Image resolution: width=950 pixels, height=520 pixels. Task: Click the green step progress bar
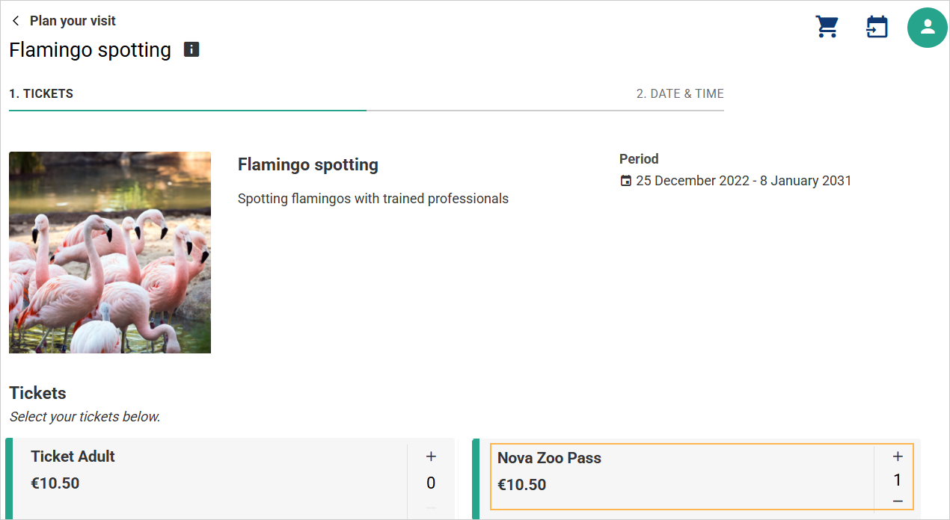[187, 111]
